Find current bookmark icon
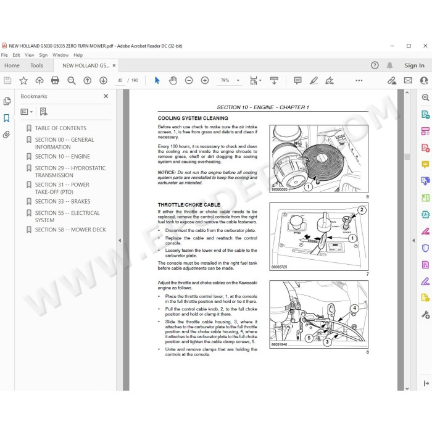Viewport: 432px width, 432px height. pyautogui.click(x=43, y=112)
